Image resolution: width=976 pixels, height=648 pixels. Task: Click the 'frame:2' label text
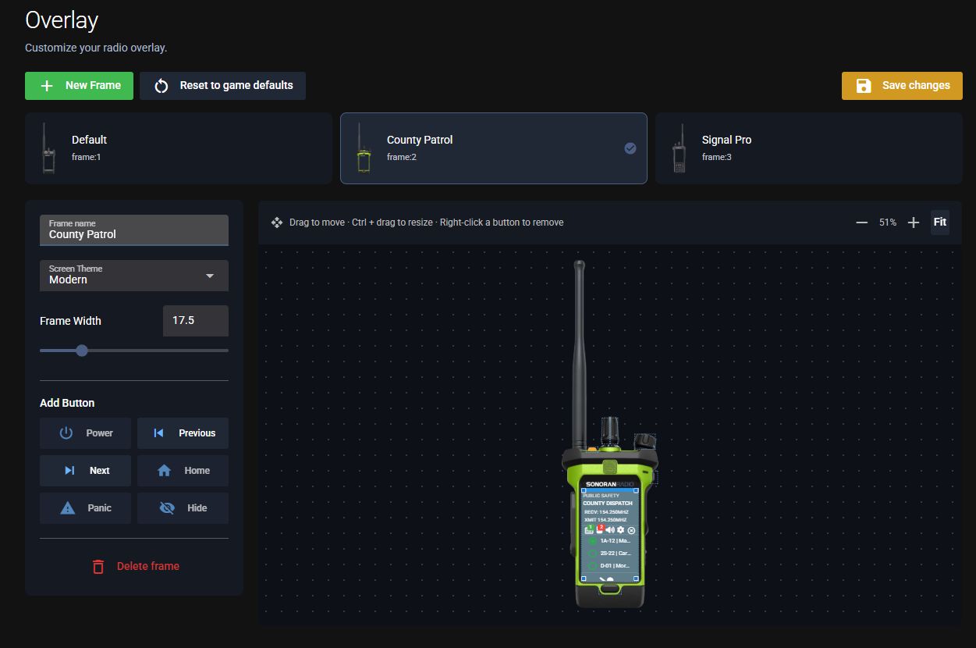click(402, 157)
